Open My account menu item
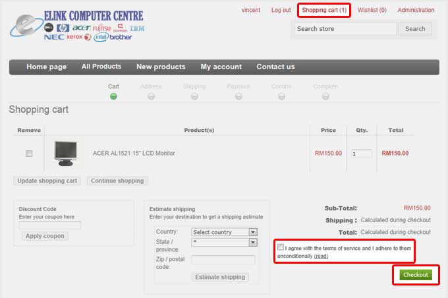Screen dimensions: 448x298 coord(221,67)
